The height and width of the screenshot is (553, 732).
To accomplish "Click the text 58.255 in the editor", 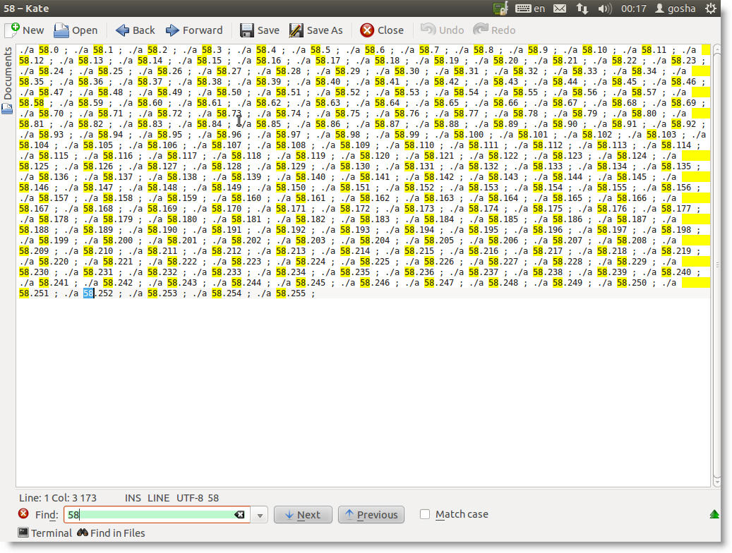I will (x=291, y=293).
